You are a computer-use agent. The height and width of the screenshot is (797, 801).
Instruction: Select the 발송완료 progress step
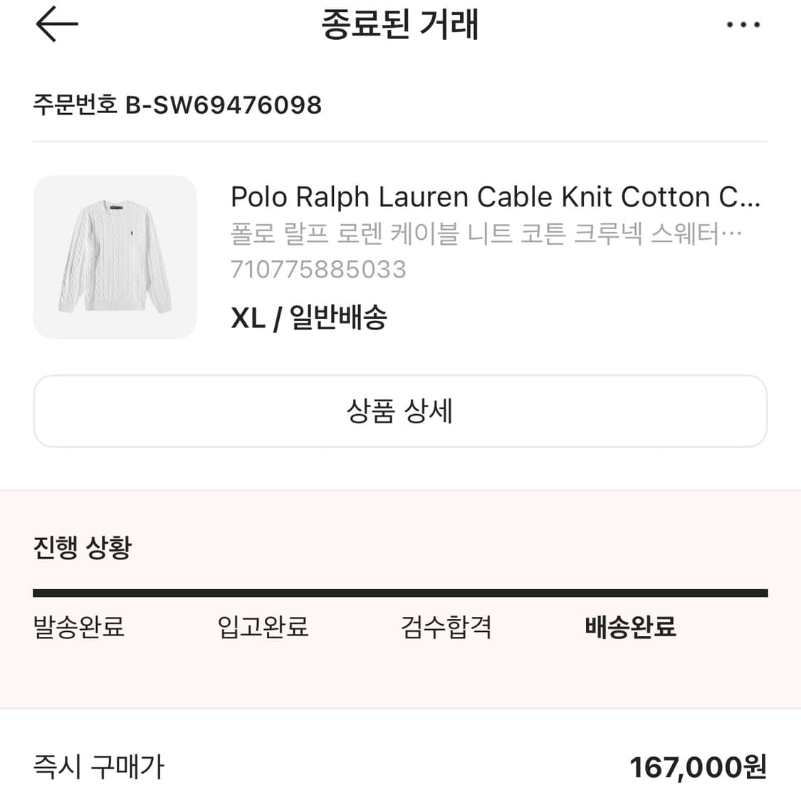click(x=77, y=628)
